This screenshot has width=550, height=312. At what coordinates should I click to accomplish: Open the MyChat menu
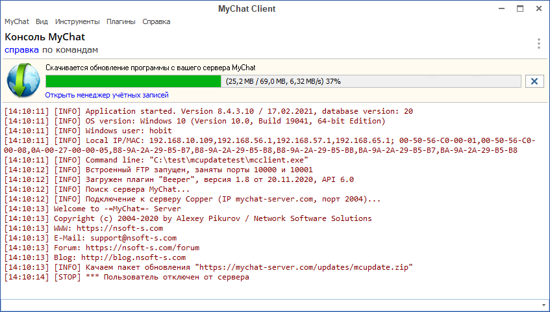tap(16, 21)
